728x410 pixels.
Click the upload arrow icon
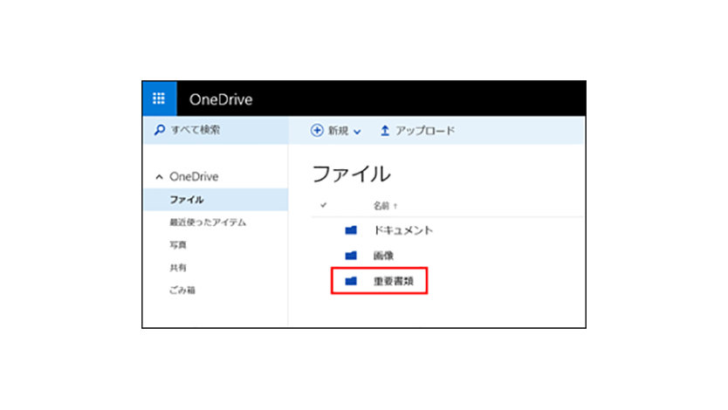click(384, 131)
